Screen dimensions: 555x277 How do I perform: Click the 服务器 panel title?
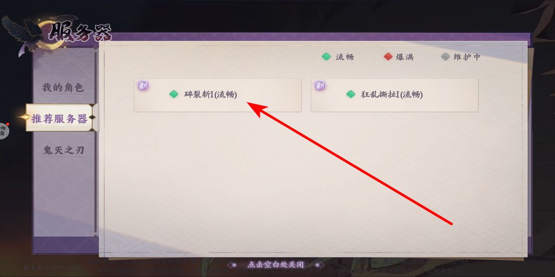pyautogui.click(x=80, y=33)
